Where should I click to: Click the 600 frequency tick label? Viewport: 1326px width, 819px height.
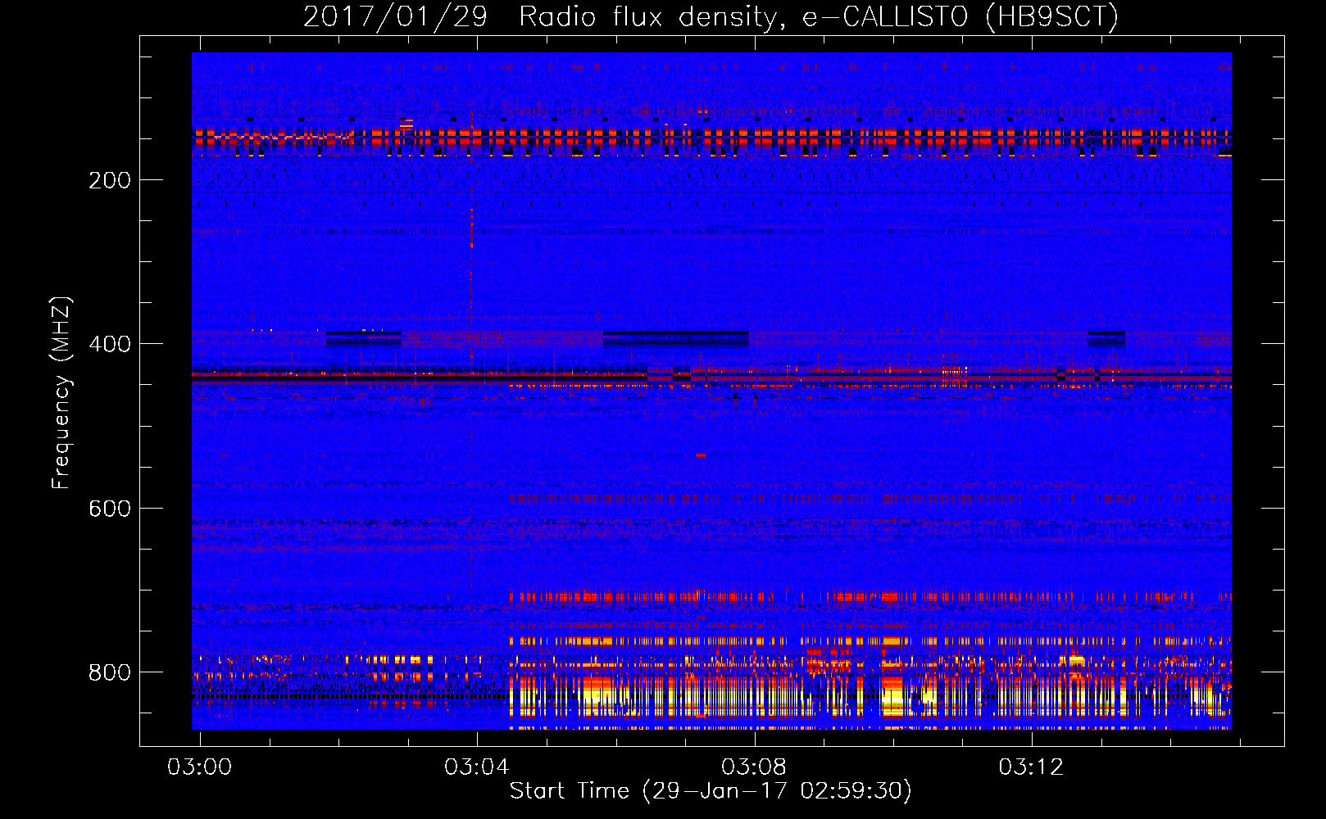[110, 509]
